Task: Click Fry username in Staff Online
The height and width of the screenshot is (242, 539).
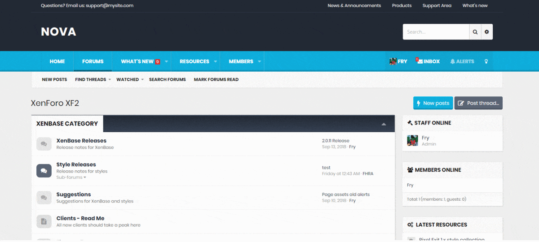Action: pos(425,138)
